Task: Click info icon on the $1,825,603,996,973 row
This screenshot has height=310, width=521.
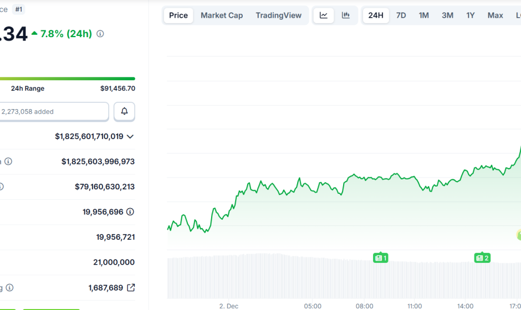Action: (x=8, y=162)
